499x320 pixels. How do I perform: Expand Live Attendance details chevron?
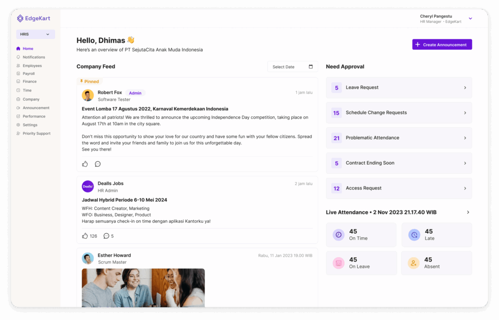point(468,212)
